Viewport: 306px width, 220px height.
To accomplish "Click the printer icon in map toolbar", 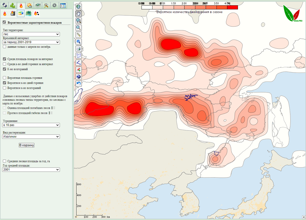I will pyautogui.click(x=78, y=49).
